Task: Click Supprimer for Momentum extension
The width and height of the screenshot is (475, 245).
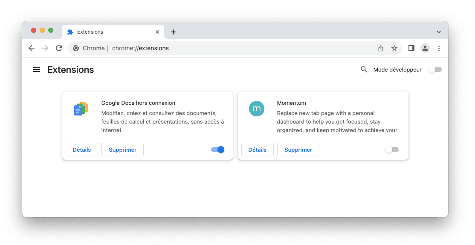Action: [298, 150]
